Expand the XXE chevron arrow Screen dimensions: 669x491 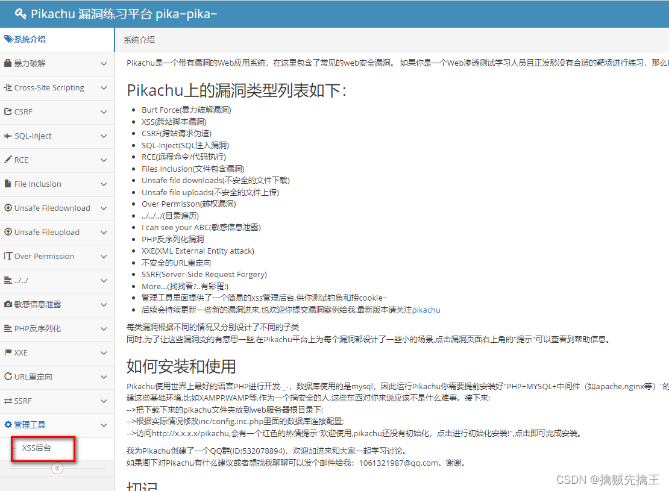coord(104,353)
